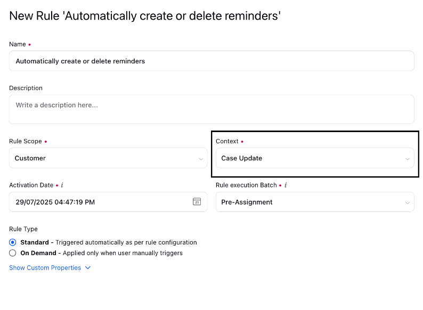Expand Show Custom Properties link
The width and height of the screenshot is (423, 310).
(x=45, y=267)
